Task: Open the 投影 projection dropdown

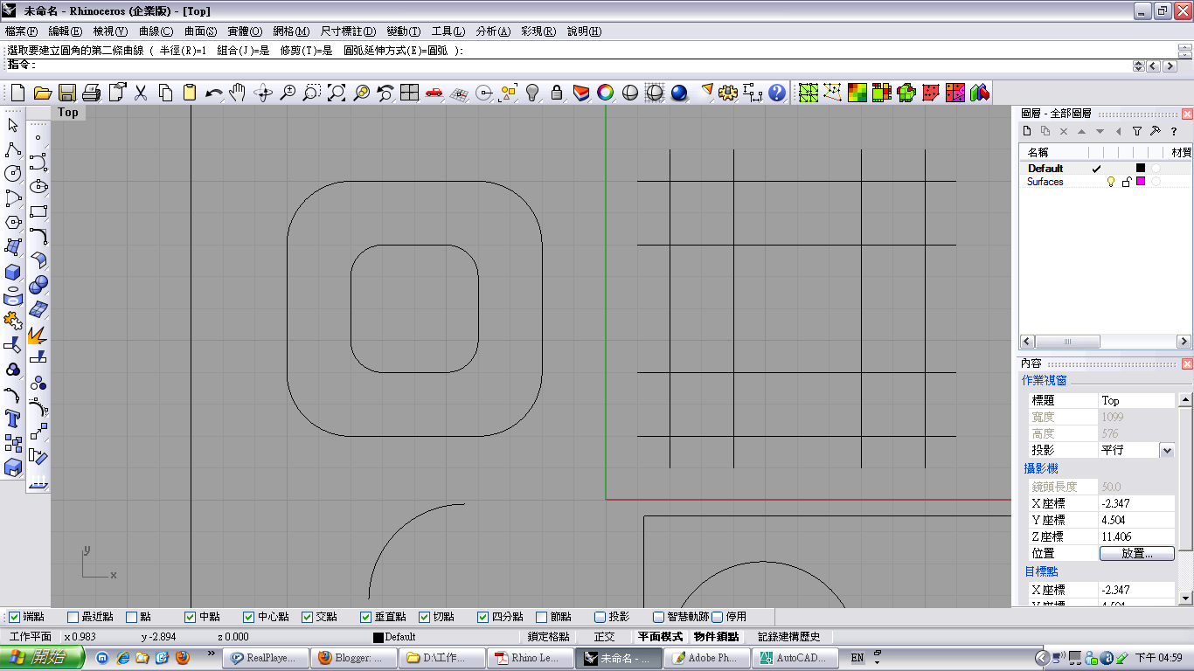Action: (x=1166, y=451)
